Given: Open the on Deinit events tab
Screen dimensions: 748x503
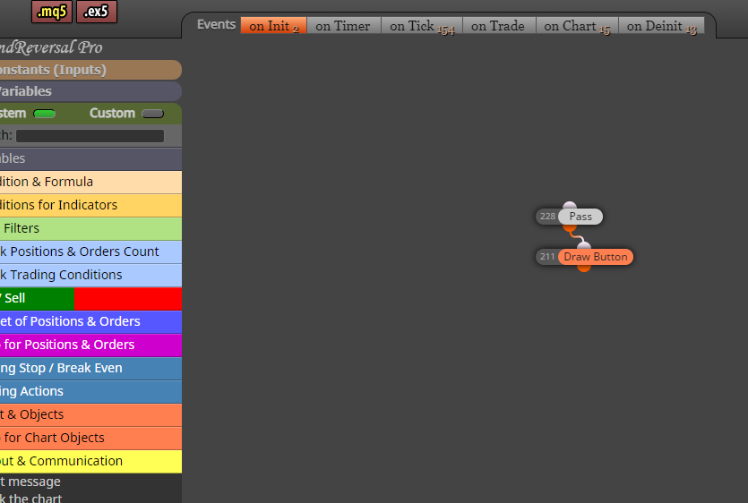Looking at the screenshot, I should pos(662,26).
